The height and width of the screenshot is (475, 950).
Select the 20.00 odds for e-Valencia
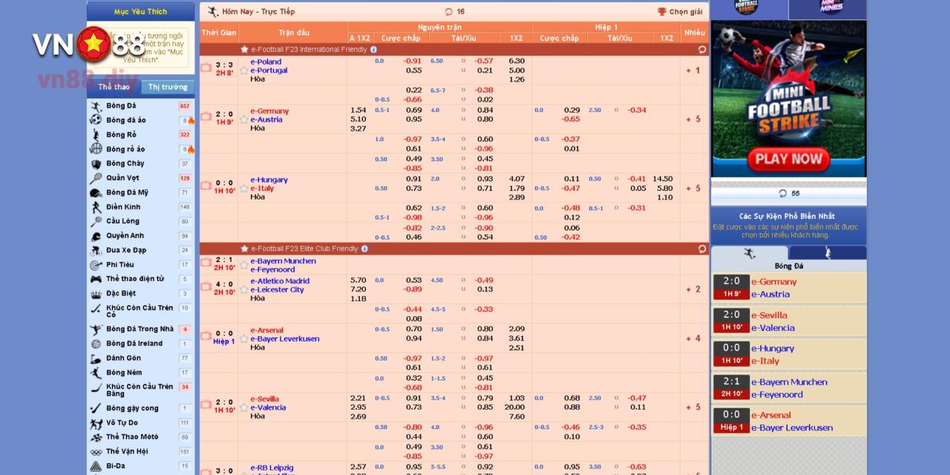(514, 407)
